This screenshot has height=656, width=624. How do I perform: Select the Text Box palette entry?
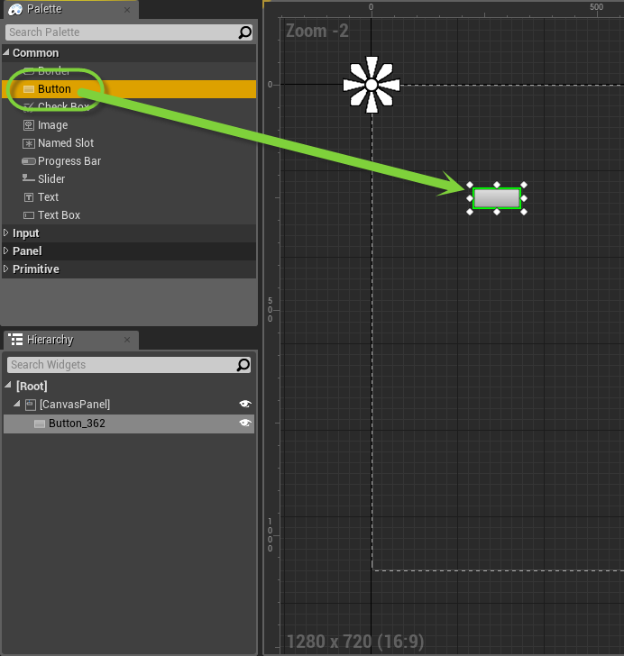pos(129,215)
